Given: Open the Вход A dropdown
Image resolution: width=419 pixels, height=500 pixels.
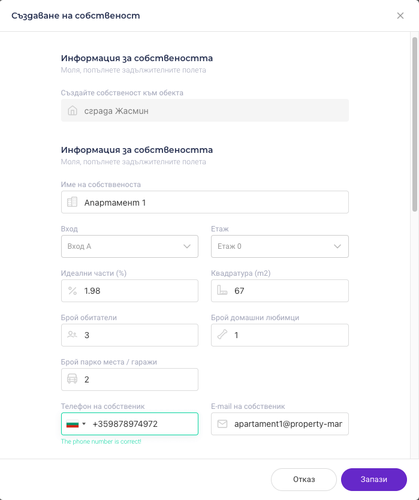Looking at the screenshot, I should (129, 246).
